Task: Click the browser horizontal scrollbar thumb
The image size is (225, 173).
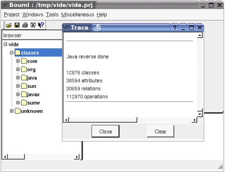Action: click(16, 157)
